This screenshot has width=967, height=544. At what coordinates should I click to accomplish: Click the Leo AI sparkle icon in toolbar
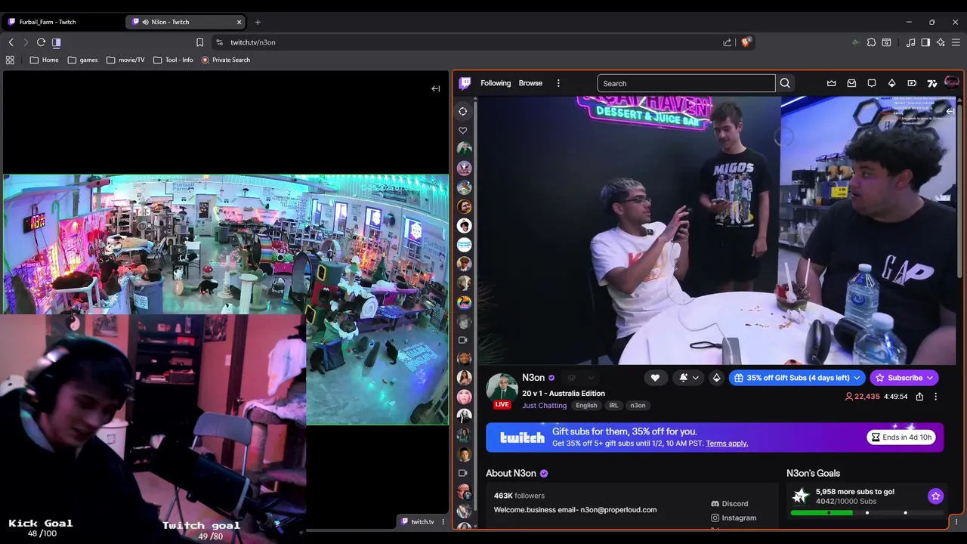[x=941, y=42]
